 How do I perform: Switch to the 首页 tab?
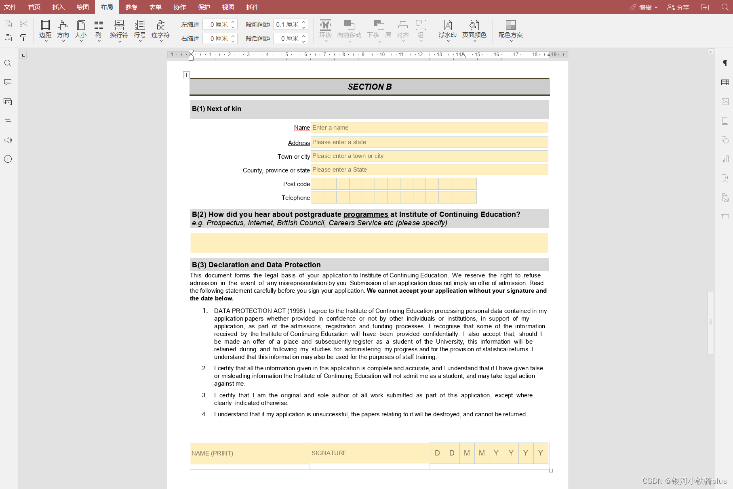[34, 7]
